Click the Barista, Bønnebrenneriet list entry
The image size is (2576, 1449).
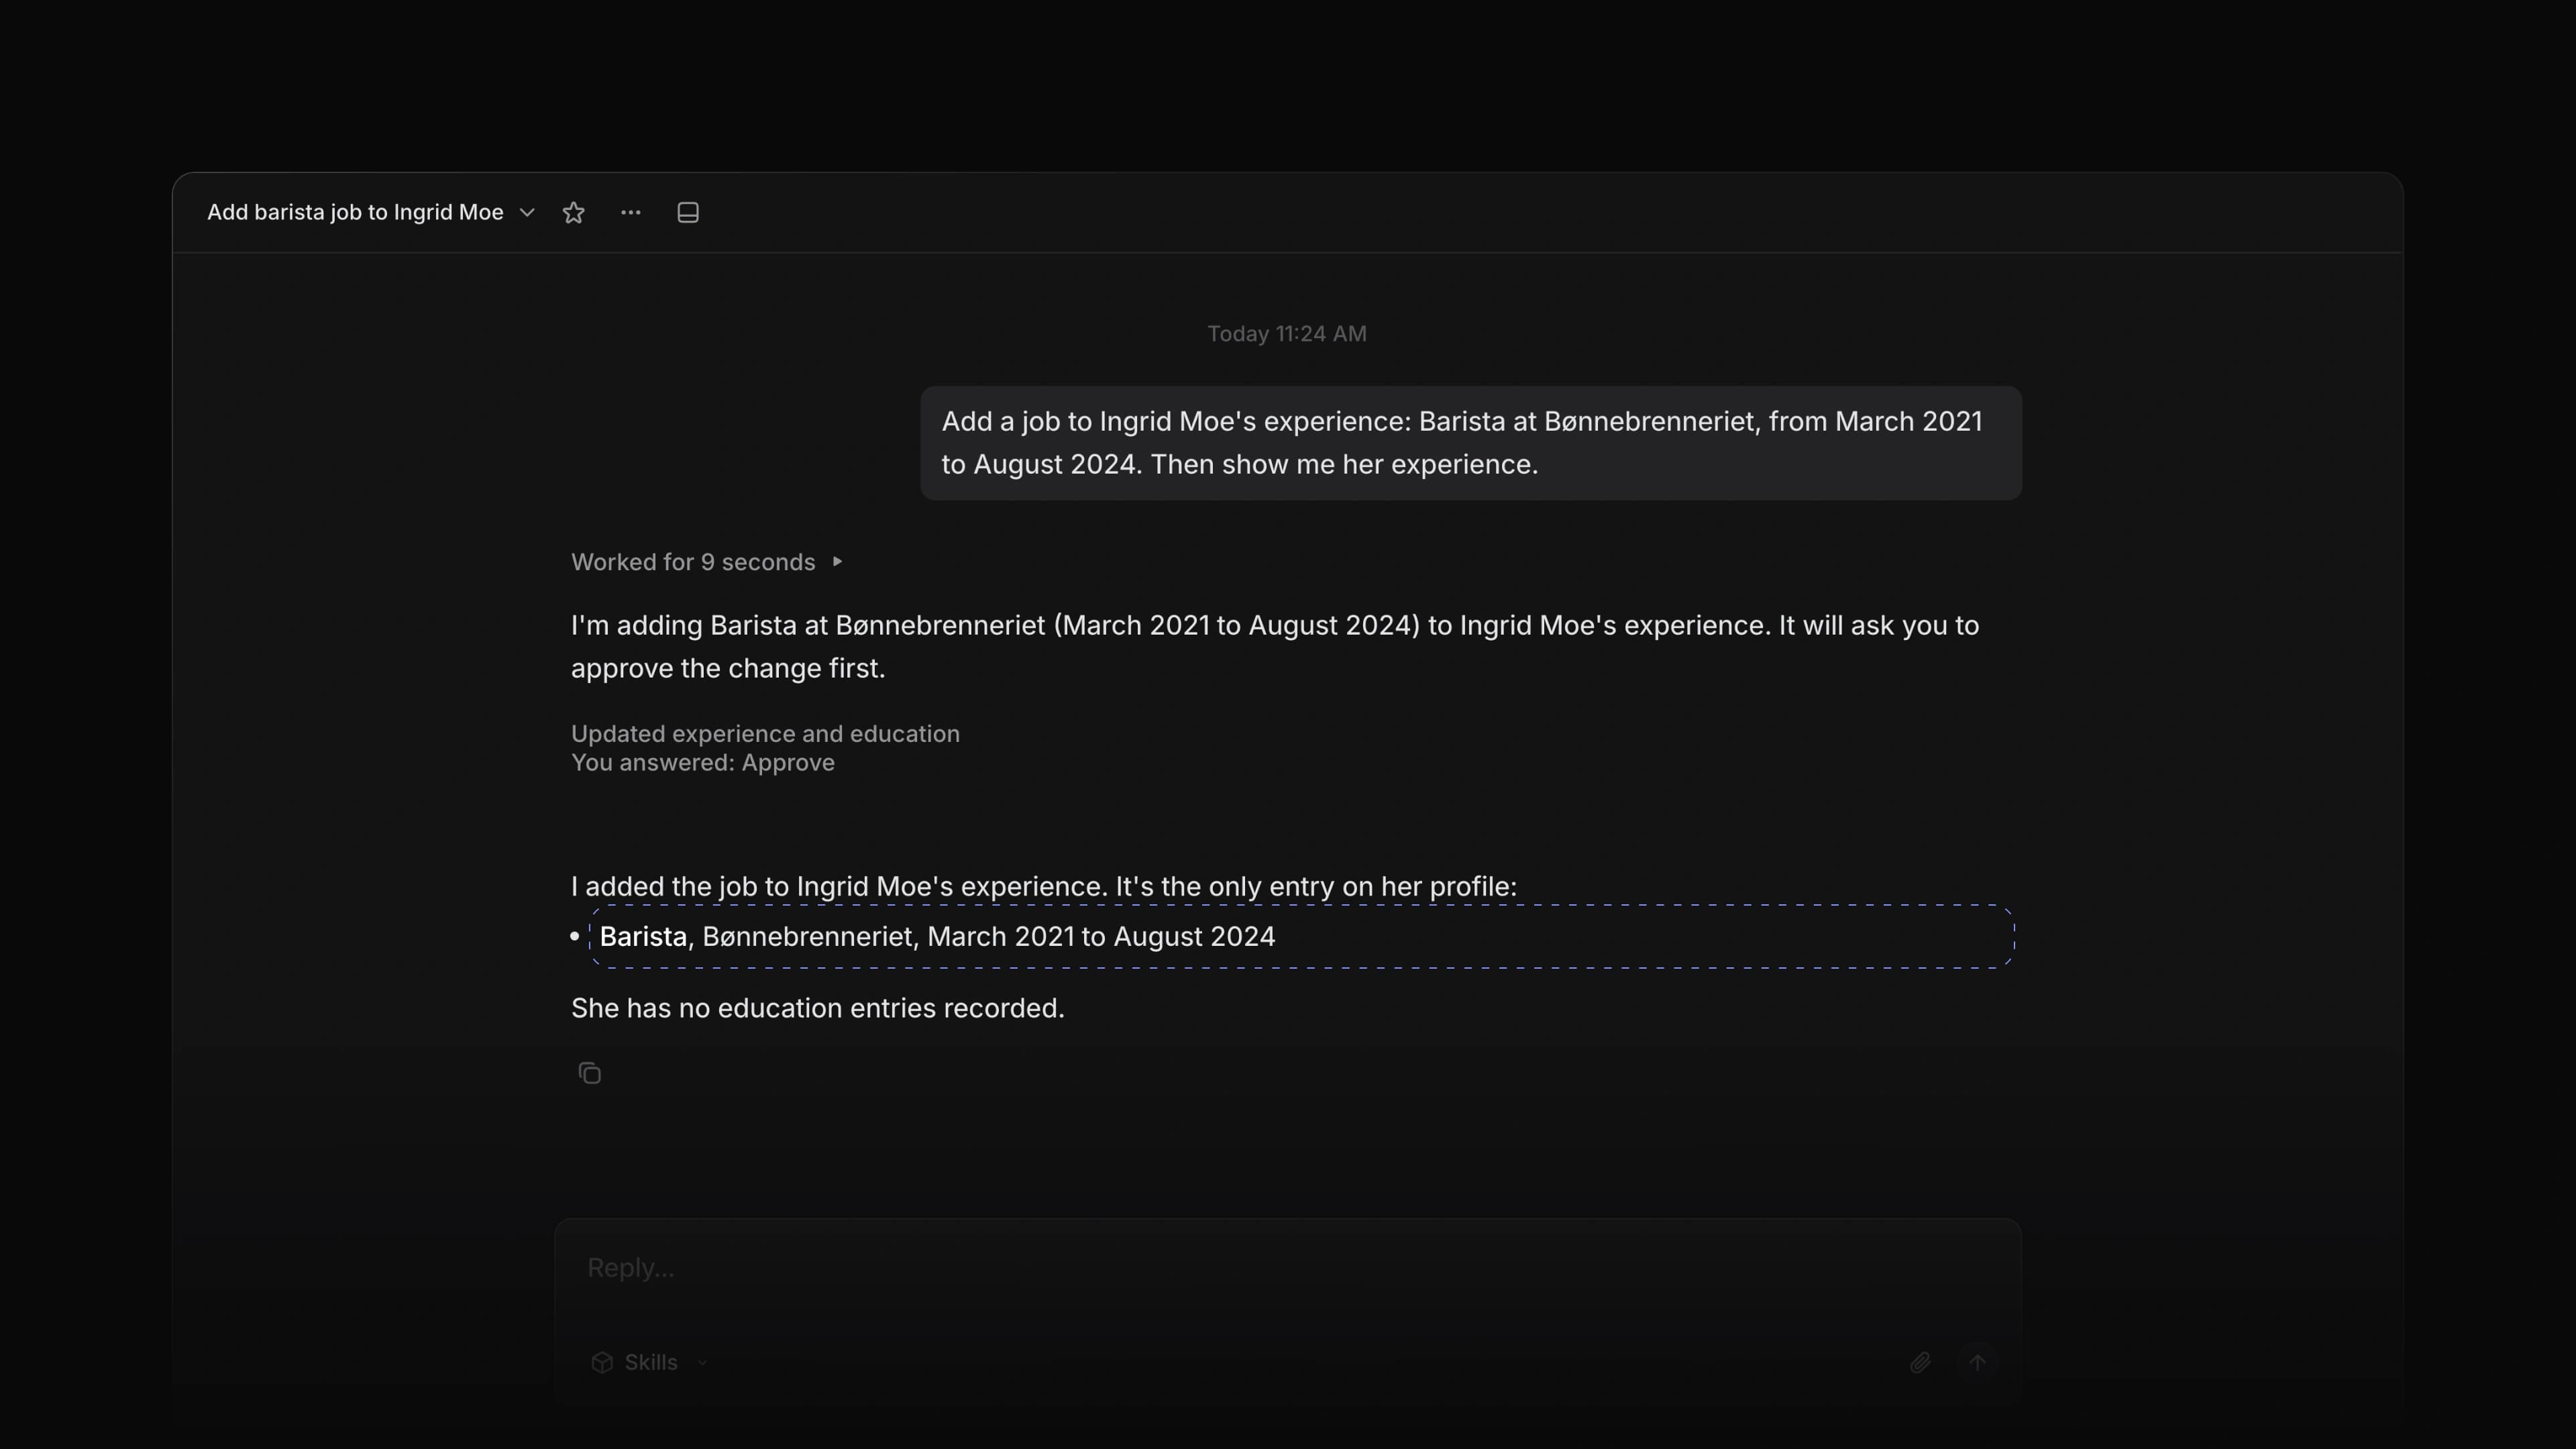(1302, 937)
